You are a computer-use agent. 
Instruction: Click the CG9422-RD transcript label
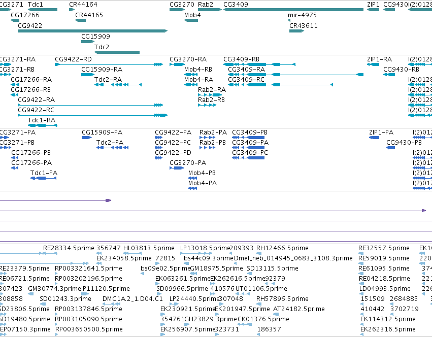73,59
